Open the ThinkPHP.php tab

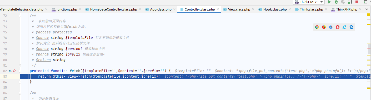point(347,9)
